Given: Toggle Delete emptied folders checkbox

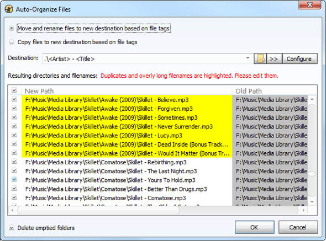Looking at the screenshot, I should [12, 228].
